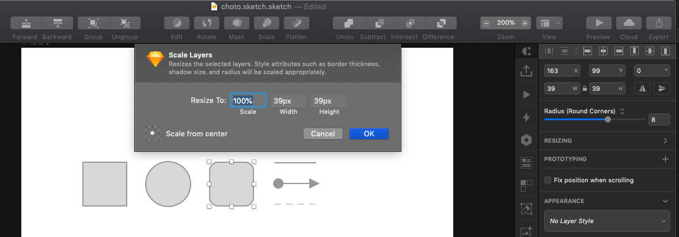Viewport: 679px width, 237px height.
Task: Click the H size field in inspector
Action: pos(607,89)
